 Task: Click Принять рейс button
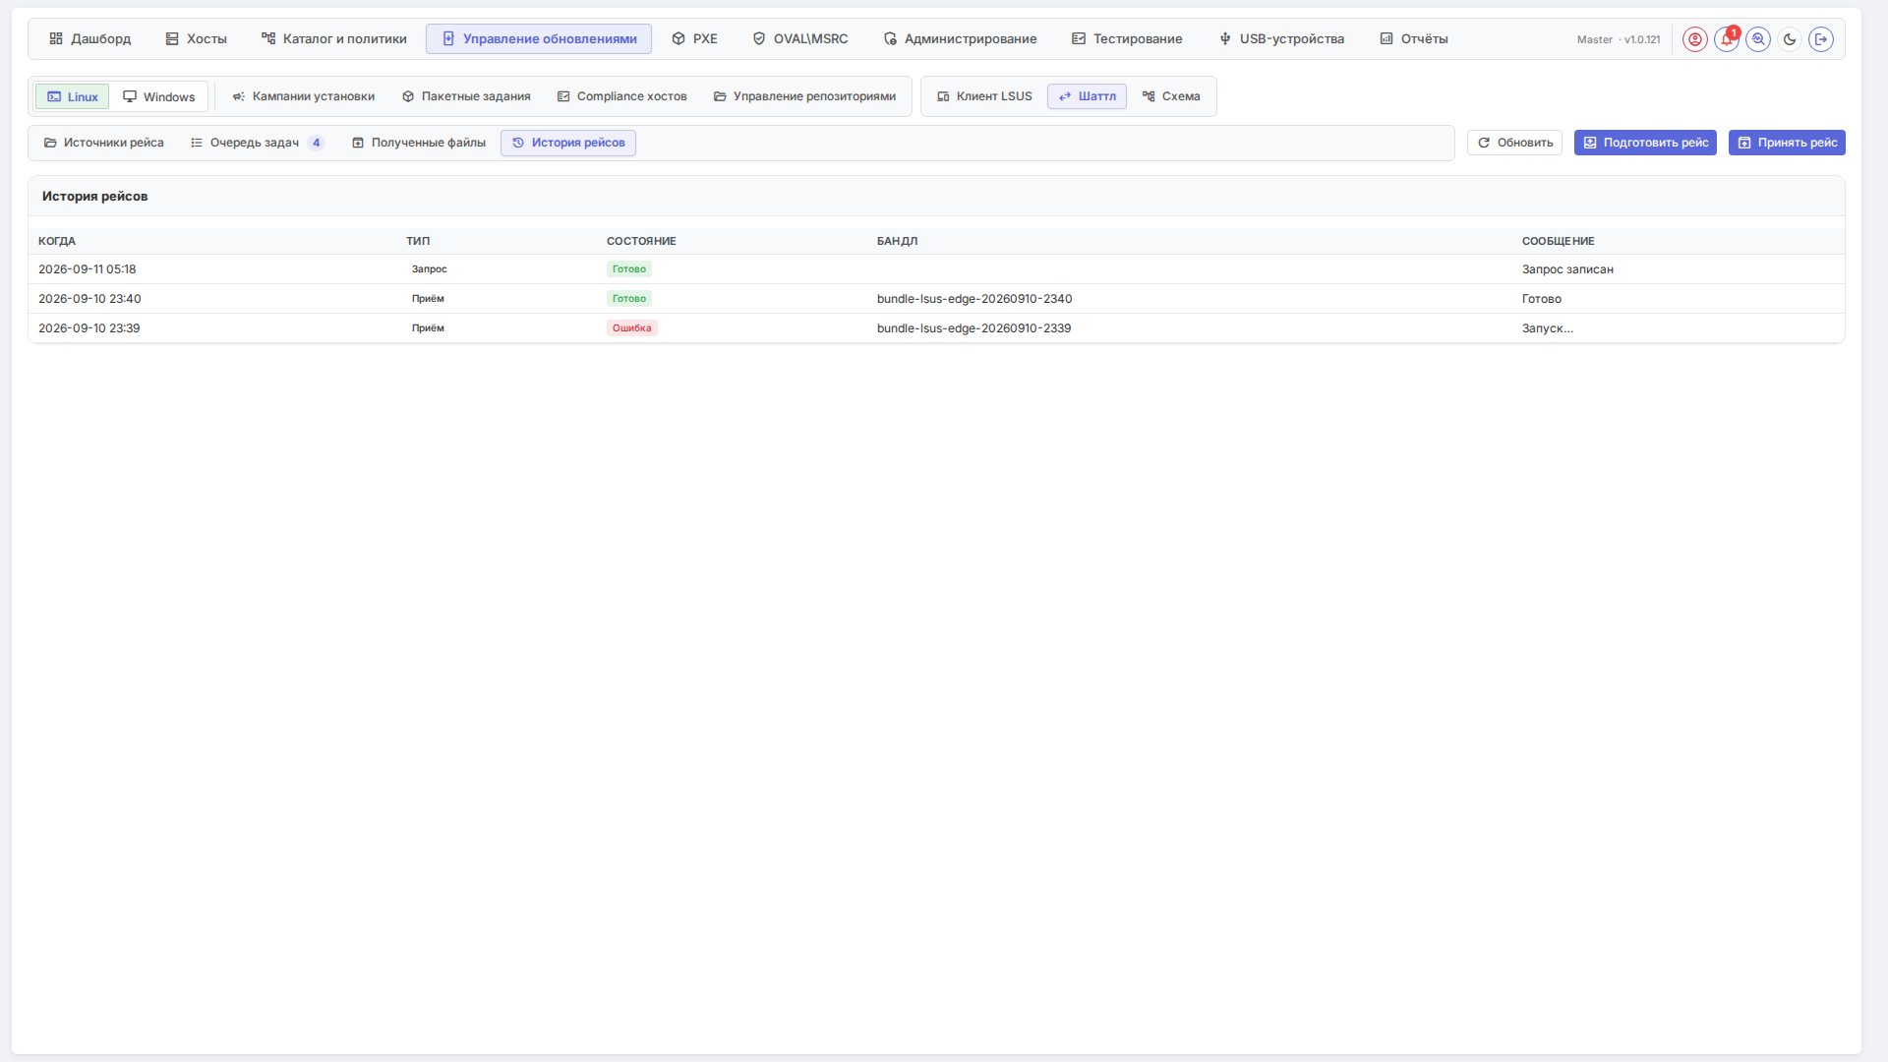click(x=1787, y=143)
